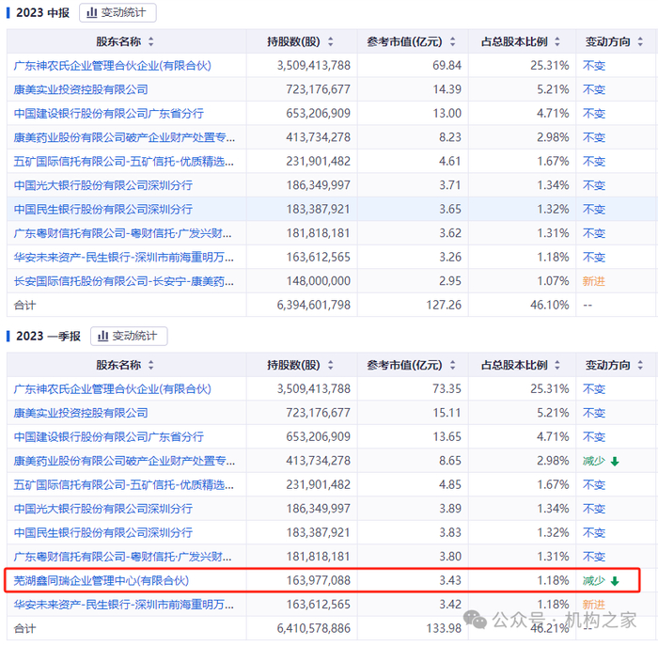Select the 1.07% ratio for 长安国际信托

coord(553,281)
